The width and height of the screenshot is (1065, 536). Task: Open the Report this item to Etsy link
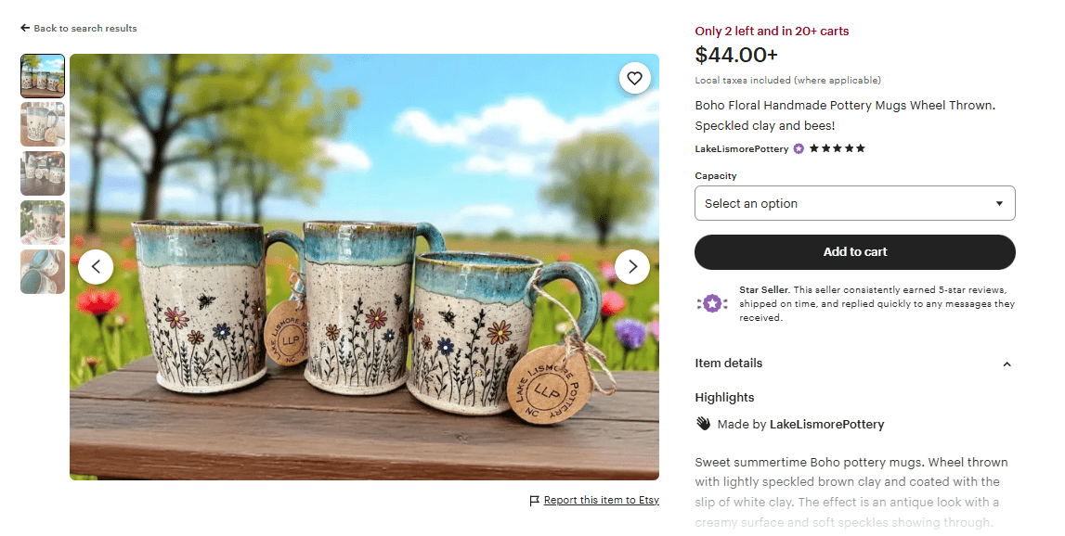coord(602,500)
